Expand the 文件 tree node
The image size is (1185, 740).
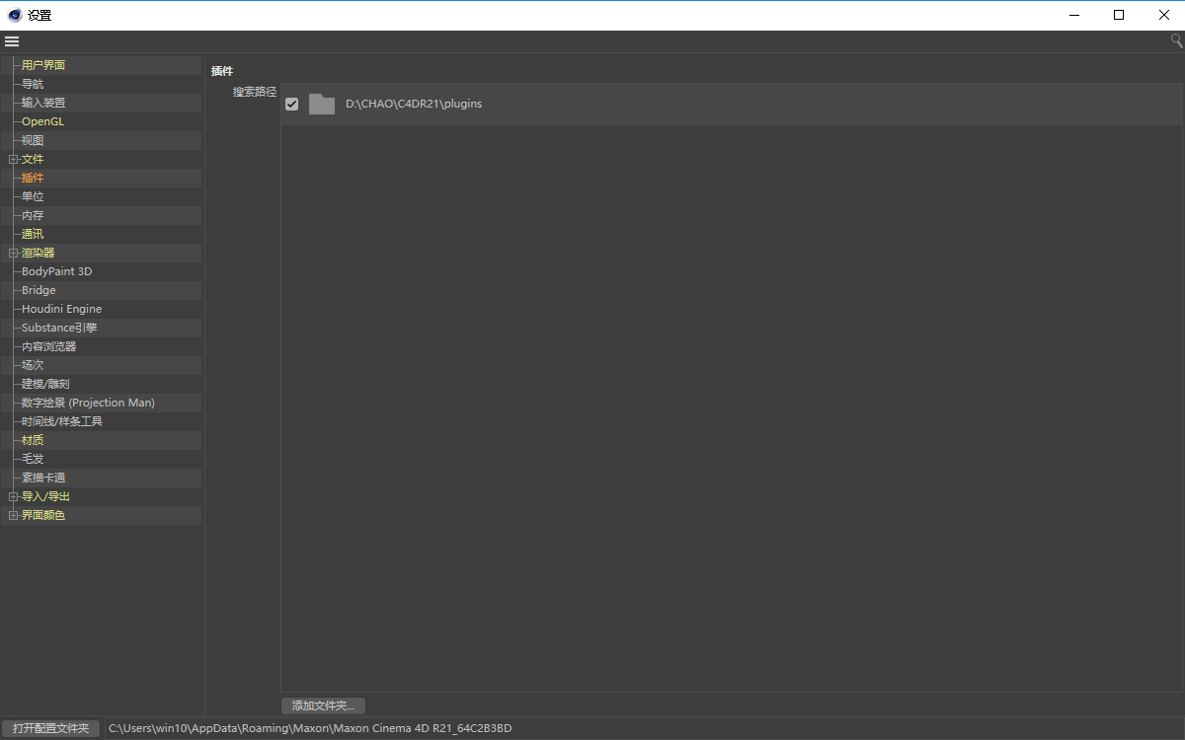pos(13,159)
